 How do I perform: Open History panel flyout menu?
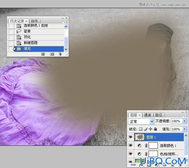pyautogui.click(x=66, y=22)
